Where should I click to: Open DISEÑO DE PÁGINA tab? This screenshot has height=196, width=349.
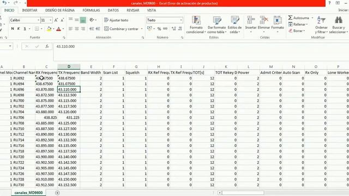[x=60, y=10]
